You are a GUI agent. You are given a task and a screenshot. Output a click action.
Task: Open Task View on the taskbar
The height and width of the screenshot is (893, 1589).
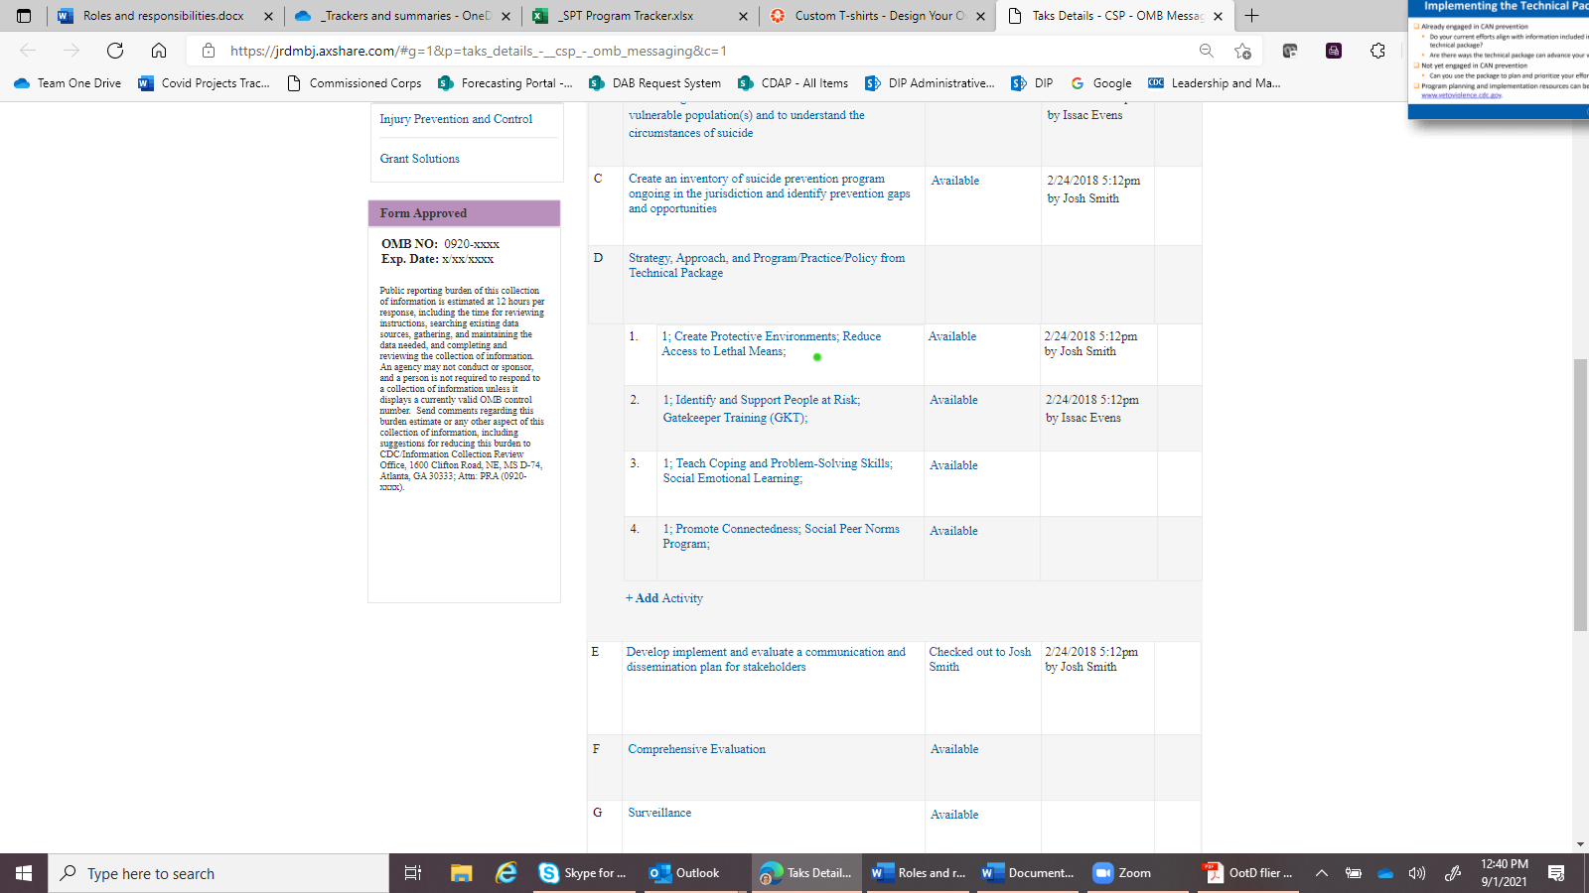[413, 873]
